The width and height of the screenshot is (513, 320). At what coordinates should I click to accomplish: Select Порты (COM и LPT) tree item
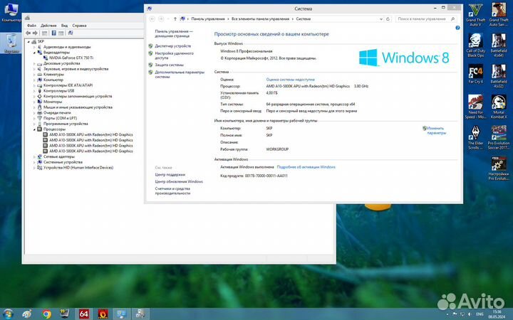(60, 118)
